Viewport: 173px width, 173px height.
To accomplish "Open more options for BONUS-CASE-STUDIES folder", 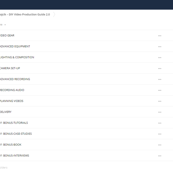I will [x=160, y=134].
